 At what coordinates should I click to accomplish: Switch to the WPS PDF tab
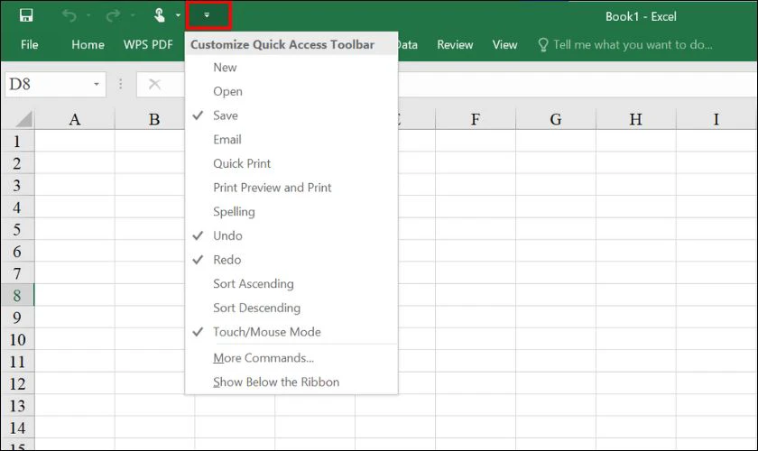pyautogui.click(x=148, y=45)
